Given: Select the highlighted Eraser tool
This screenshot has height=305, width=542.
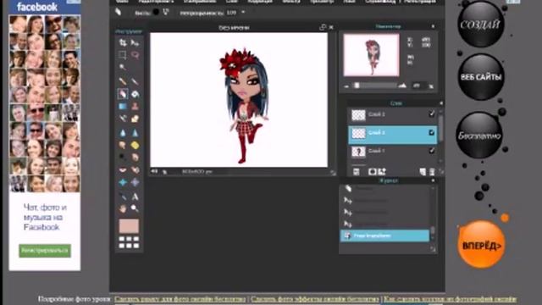Looking at the screenshot, I should 122,94.
